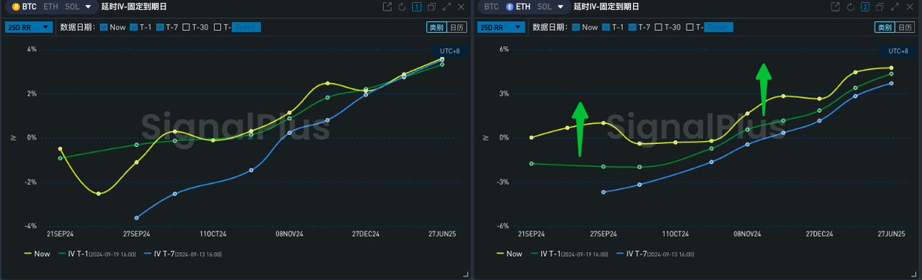Close the BTC chart panel
Screen dimensions: 922x280
(x=460, y=6)
